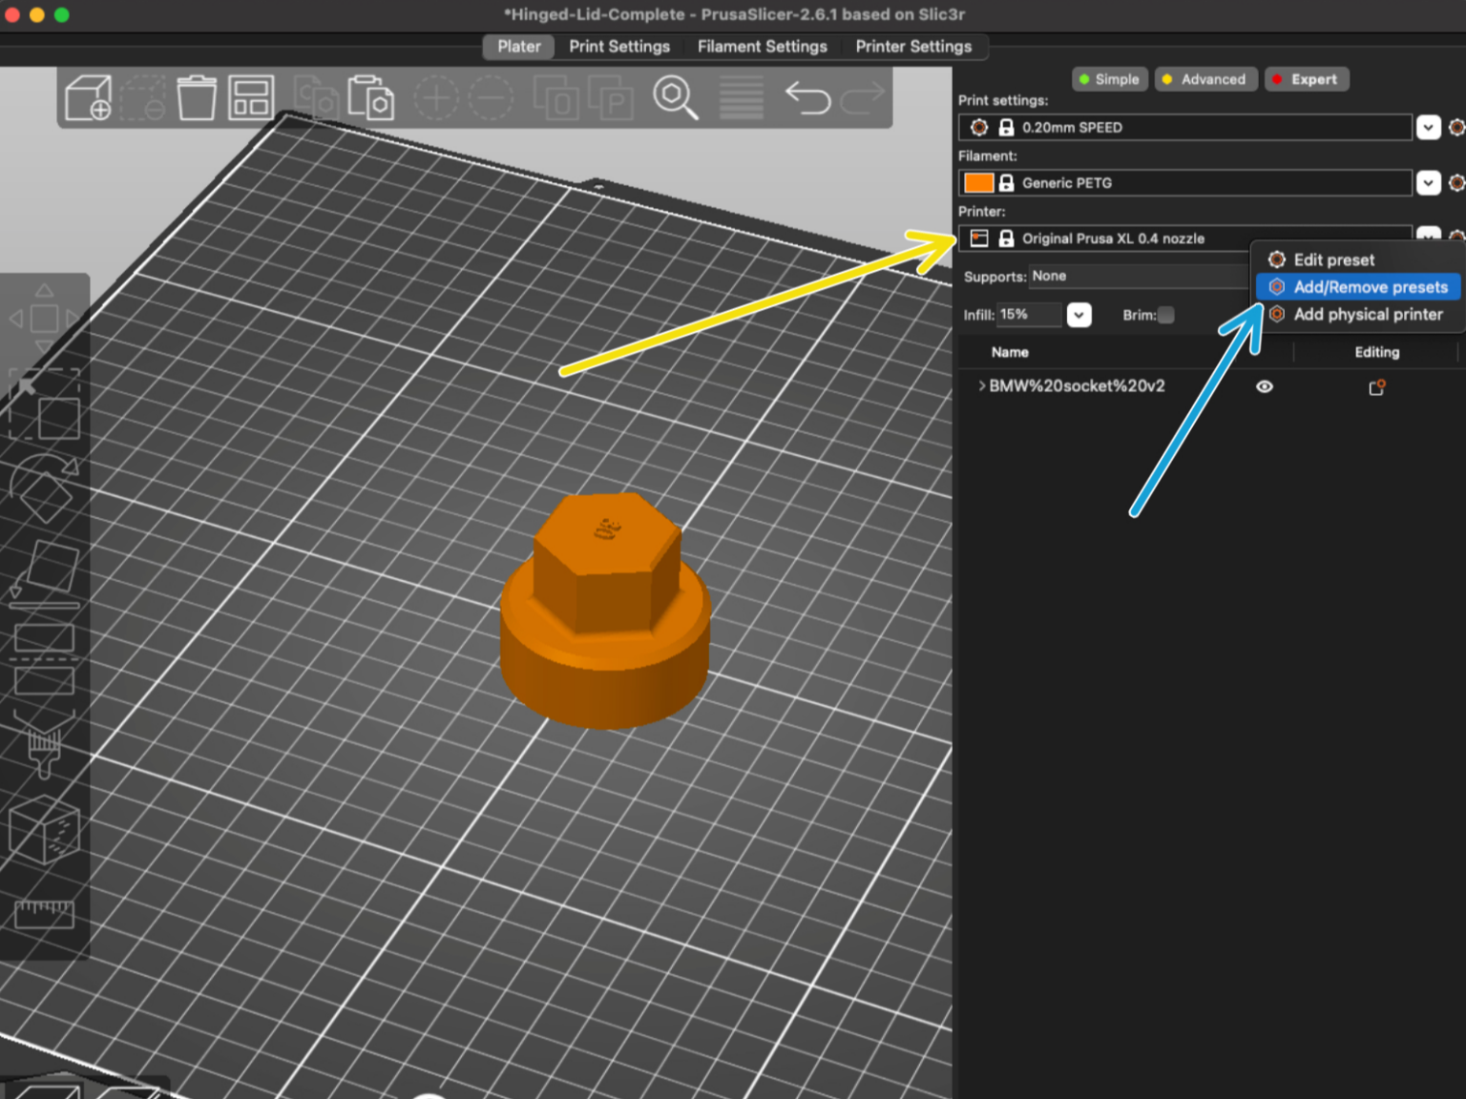Choose Add physical printer from the menu
This screenshot has width=1466, height=1099.
[1368, 314]
